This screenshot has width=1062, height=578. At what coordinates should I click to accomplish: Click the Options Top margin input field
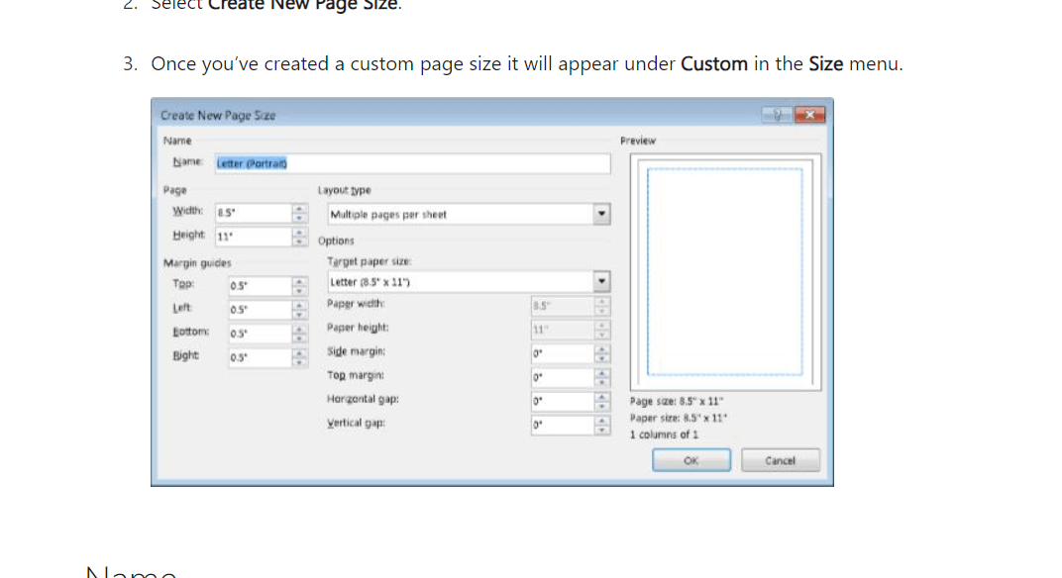[562, 377]
